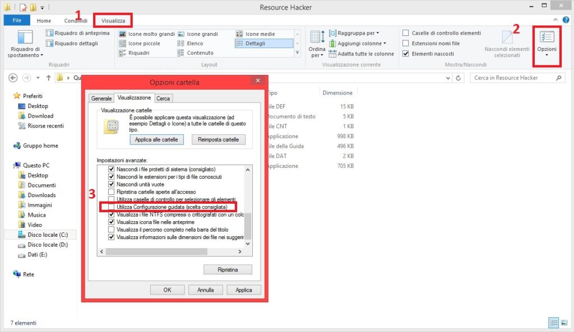Choose the Dettagli view layout

[264, 43]
